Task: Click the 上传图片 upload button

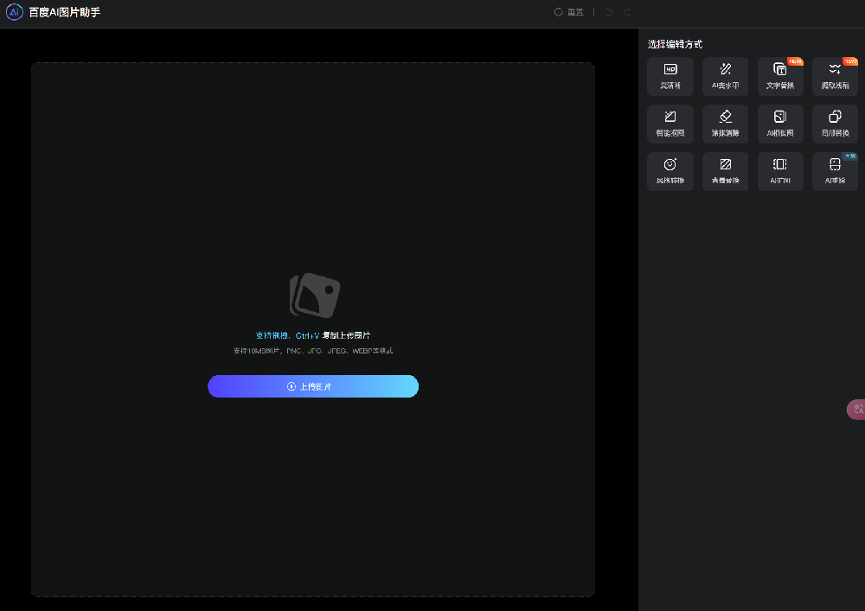Action: coord(313,386)
